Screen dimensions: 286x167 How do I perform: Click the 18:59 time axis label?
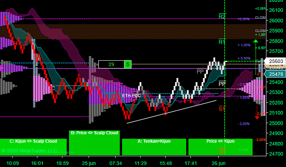(62, 163)
